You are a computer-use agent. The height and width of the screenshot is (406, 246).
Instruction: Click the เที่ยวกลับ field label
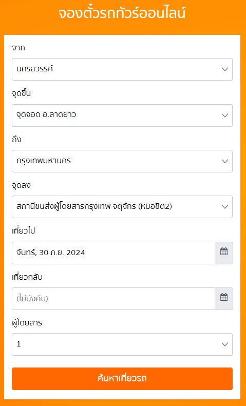click(x=27, y=277)
